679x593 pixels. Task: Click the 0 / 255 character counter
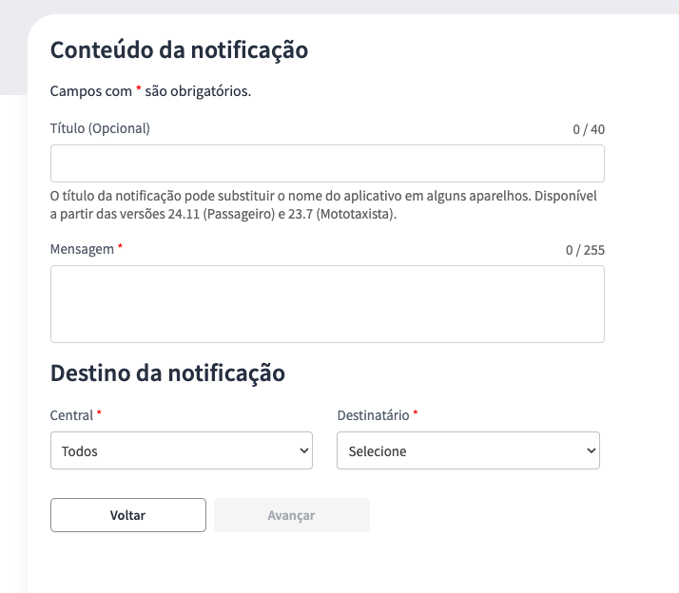coord(585,251)
